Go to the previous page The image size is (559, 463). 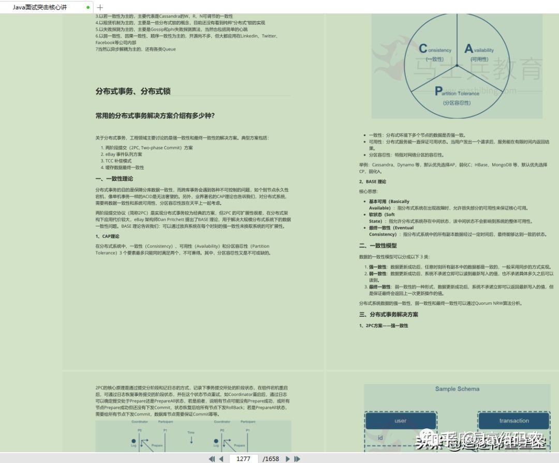pyautogui.click(x=221, y=459)
